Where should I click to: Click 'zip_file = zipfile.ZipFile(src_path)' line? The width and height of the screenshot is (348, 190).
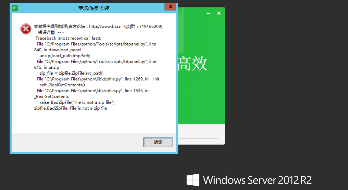[x=71, y=73]
